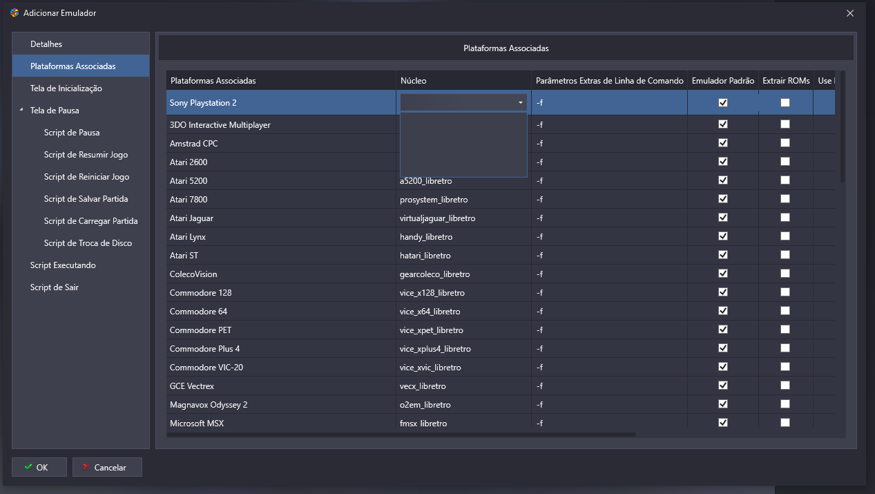Uncheck Emulador Padrão for Sony Playstation 2

click(x=723, y=102)
